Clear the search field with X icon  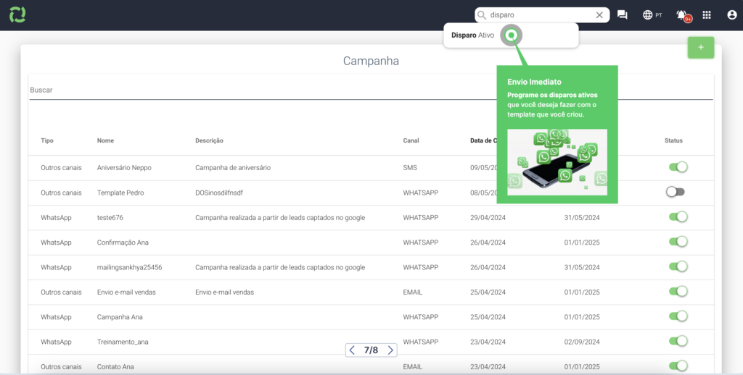coord(599,15)
